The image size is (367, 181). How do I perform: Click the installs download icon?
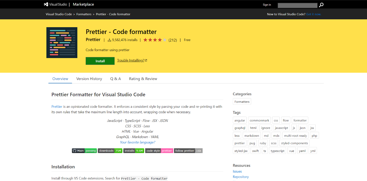tap(110, 40)
